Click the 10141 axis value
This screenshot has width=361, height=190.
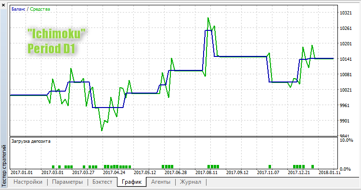point(346,59)
